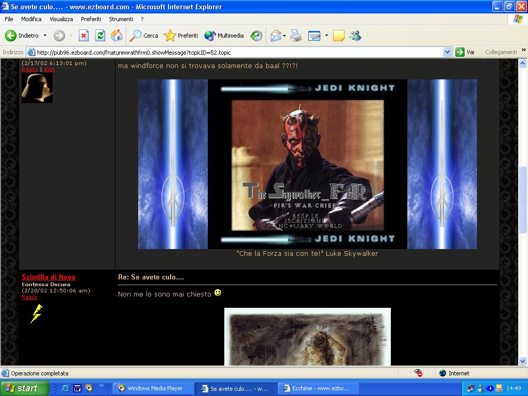This screenshot has width=528, height=396.
Task: Click the Darth Vader helmet avatar
Action: [37, 88]
